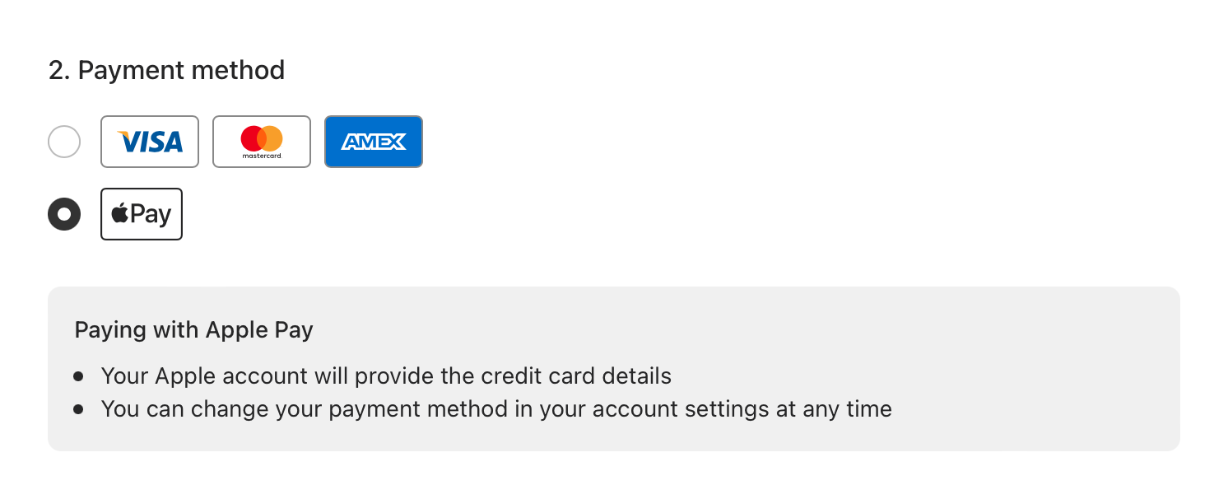Choose the blue Amex card logo

point(374,142)
